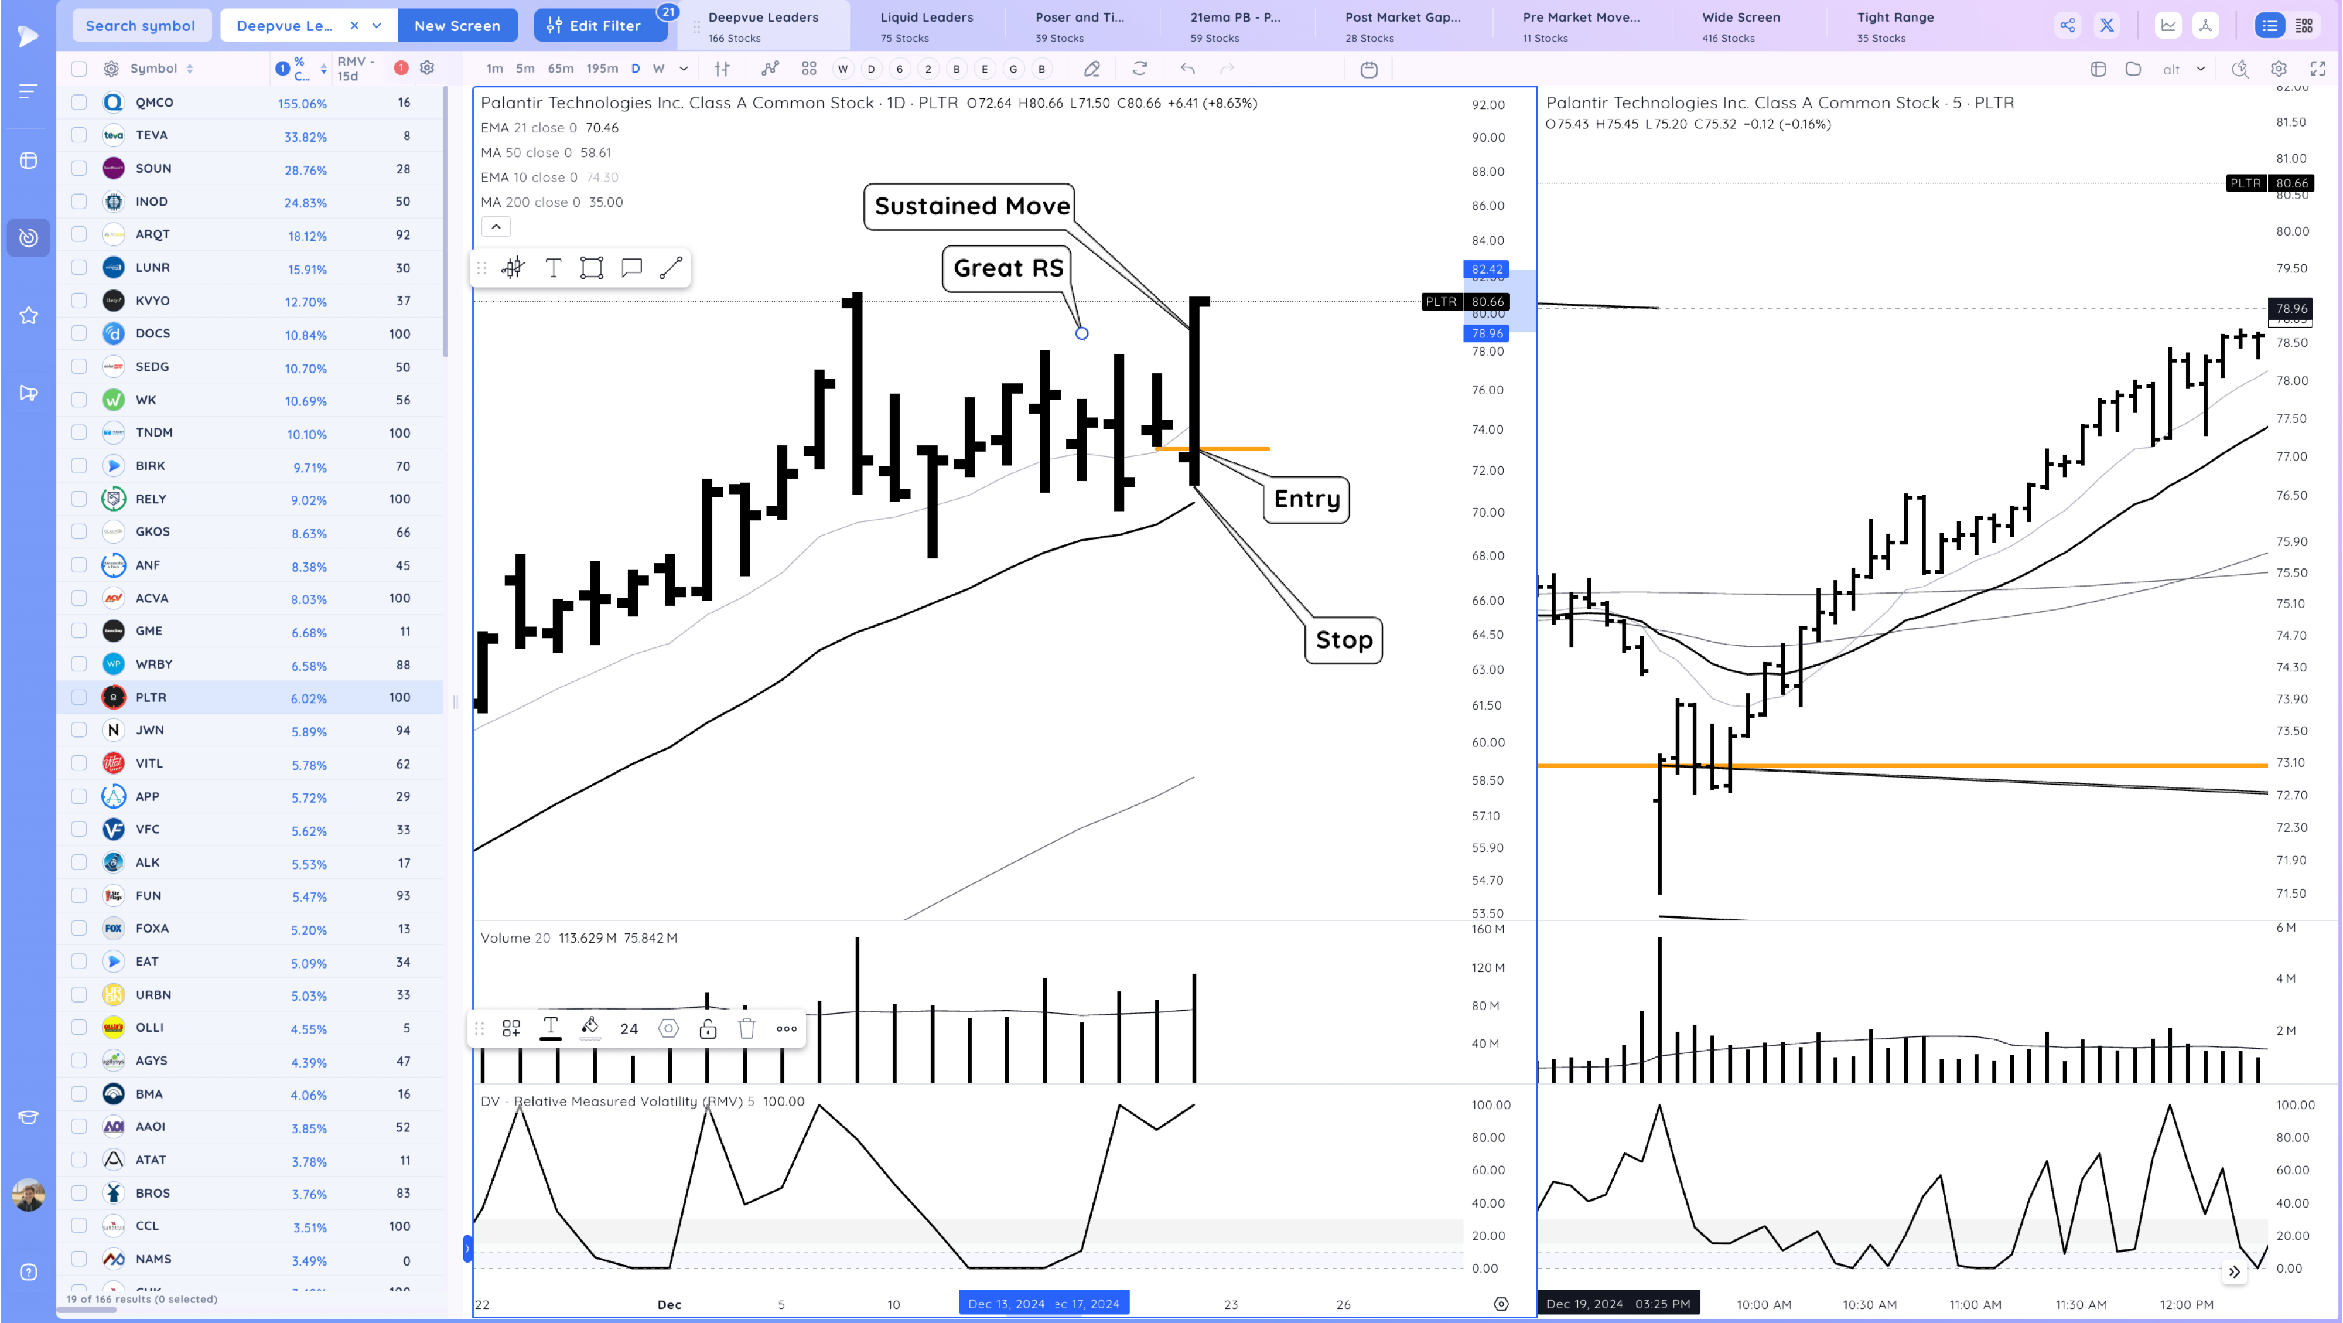Viewport: 2343px width, 1323px height.
Task: Open more options for the selected drawing
Action: coord(787,1028)
